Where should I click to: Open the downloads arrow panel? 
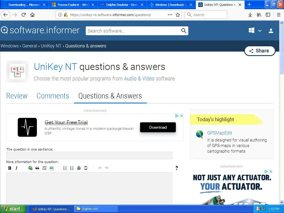[250, 15]
